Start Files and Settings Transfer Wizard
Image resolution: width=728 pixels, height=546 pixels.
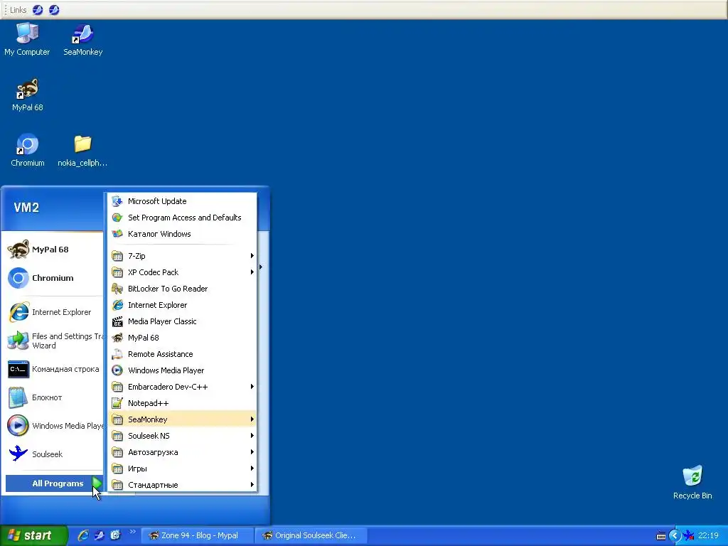(x=54, y=341)
